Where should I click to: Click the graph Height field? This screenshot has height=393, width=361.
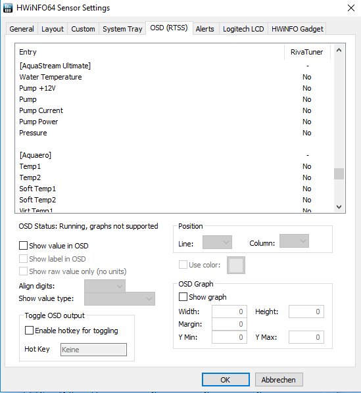[306, 312]
